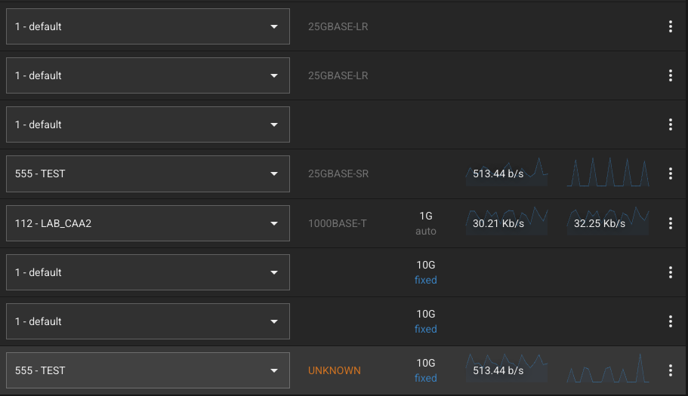
Task: Open the 555 - TEST dropdown beside UNKNOWN
Action: tap(147, 370)
